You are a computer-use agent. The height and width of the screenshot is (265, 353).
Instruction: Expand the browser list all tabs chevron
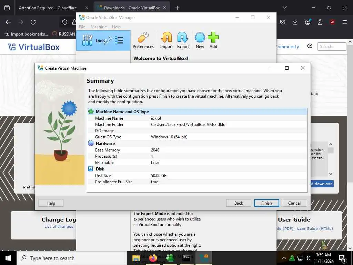(x=284, y=8)
